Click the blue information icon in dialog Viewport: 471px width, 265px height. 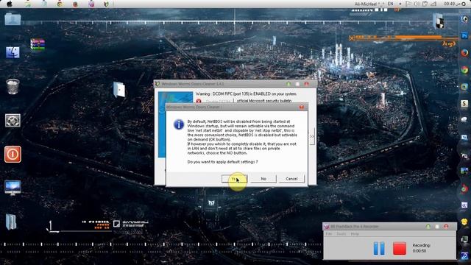pos(179,124)
